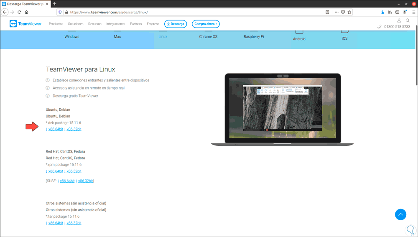Click the text '*.deb package 15.11.6'

pos(64,122)
